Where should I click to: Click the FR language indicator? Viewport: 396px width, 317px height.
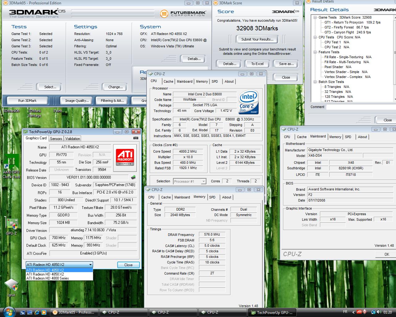(345, 312)
